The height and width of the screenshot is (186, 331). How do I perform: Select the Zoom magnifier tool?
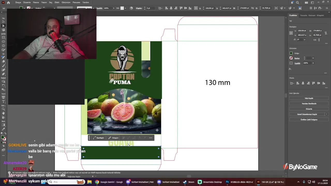click(4, 109)
